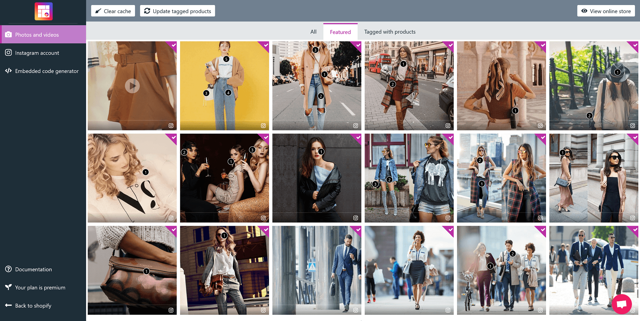Switch to Tagged with products tab
640x321 pixels.
point(390,32)
